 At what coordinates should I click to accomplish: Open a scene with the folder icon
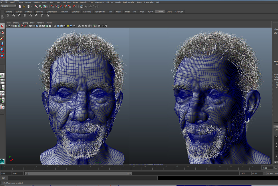(x=24, y=7)
